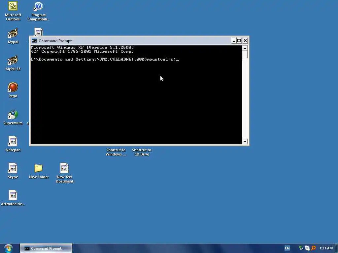The height and width of the screenshot is (253, 338).
Task: Select the Shortcut to CD Drive label
Action: (142, 152)
